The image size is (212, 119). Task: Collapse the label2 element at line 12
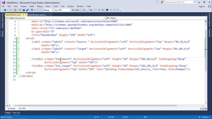click(19, 49)
